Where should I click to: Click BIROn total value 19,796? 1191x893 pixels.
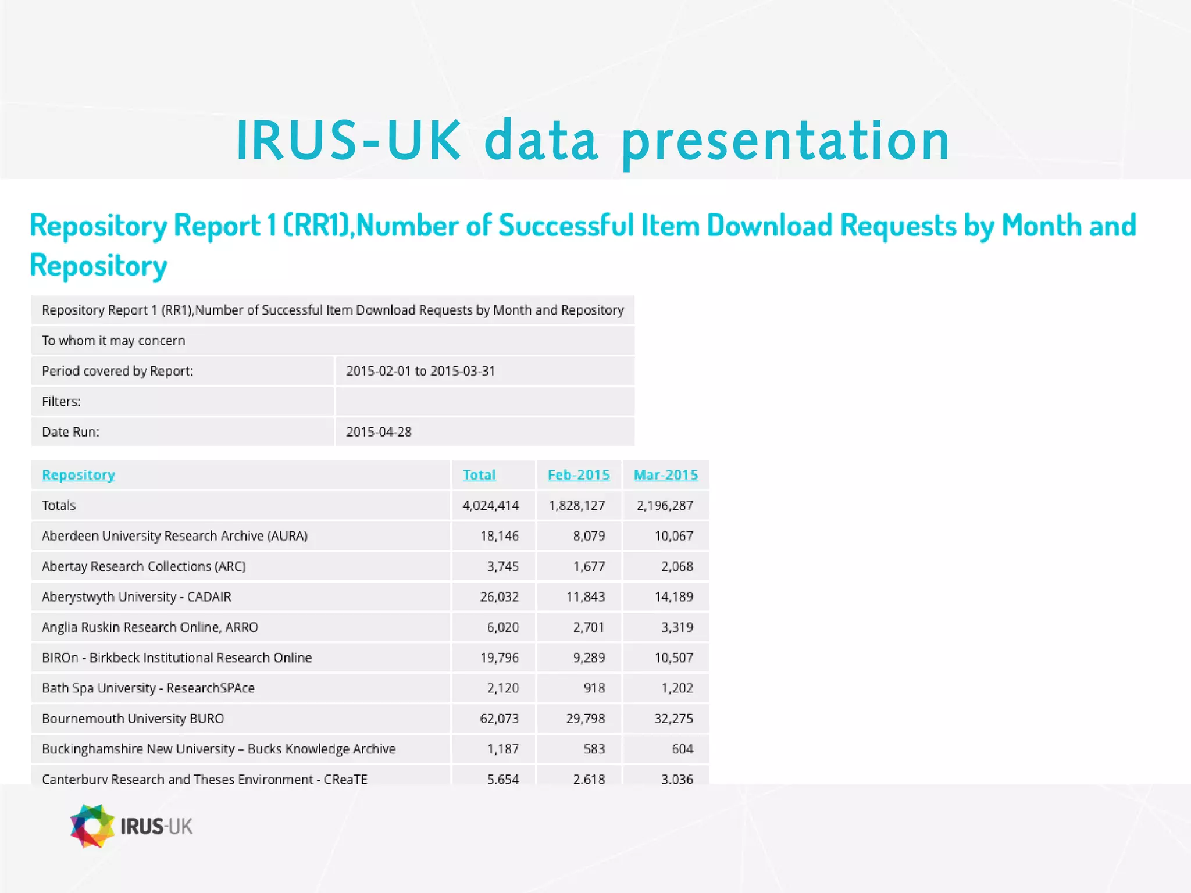[x=500, y=658]
